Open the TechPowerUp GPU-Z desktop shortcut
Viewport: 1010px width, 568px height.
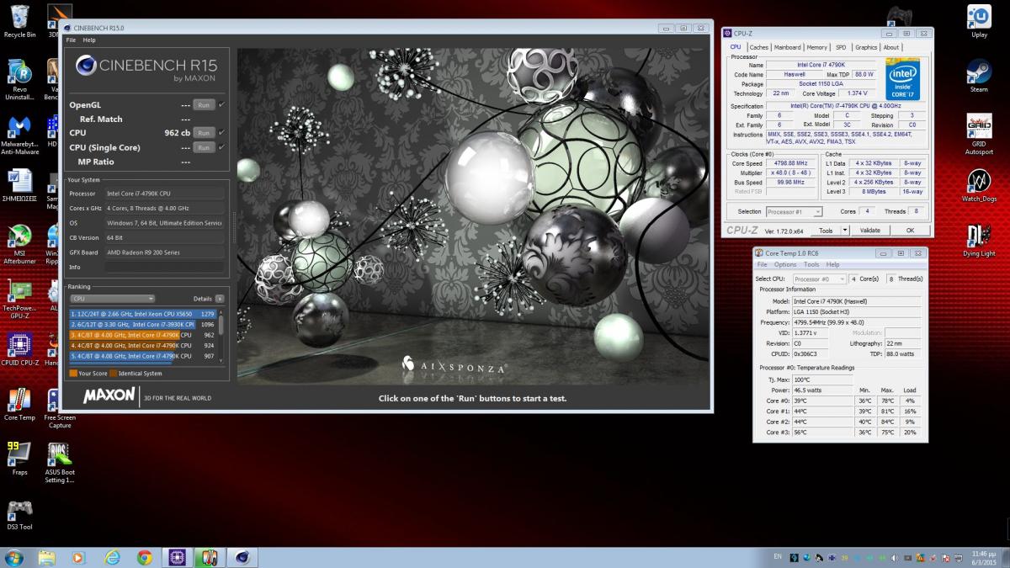19,297
